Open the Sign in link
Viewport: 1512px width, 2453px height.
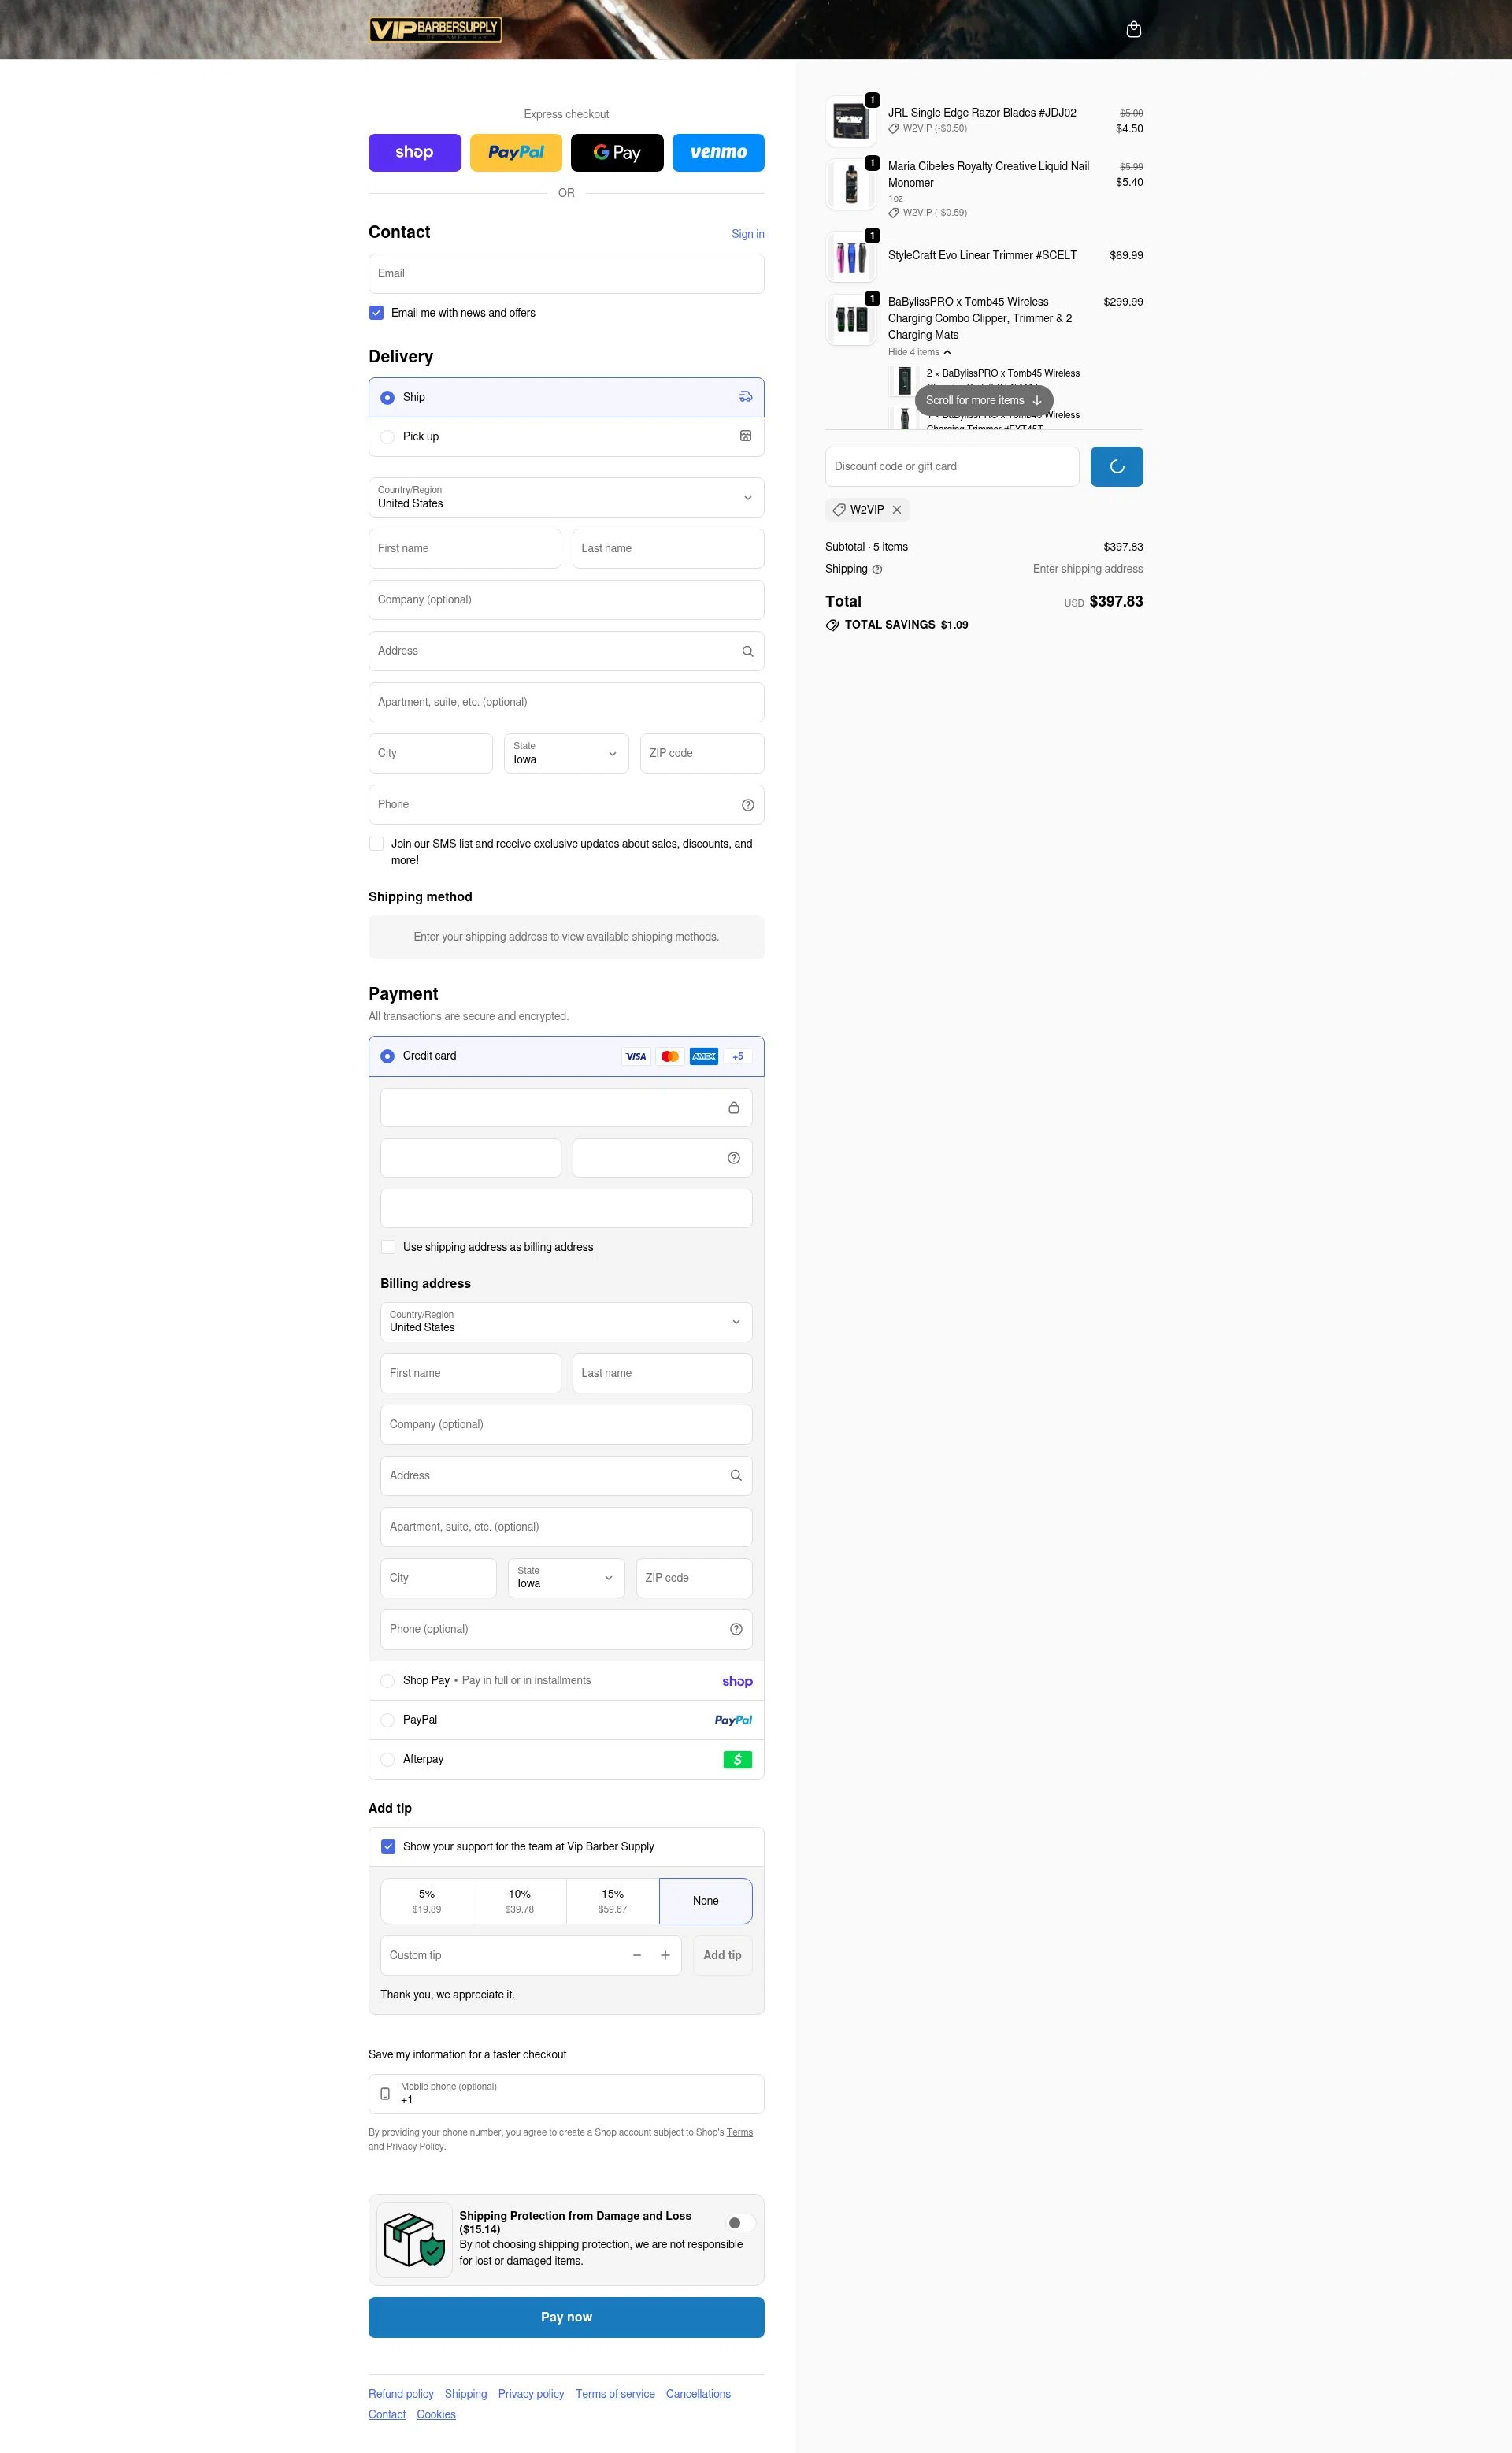click(747, 233)
